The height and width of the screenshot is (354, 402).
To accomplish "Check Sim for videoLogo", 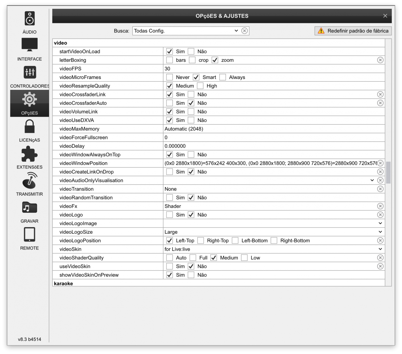I will pyautogui.click(x=169, y=215).
